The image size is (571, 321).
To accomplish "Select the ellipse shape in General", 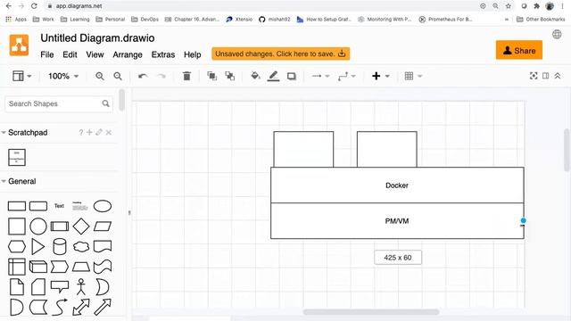I will [x=103, y=206].
